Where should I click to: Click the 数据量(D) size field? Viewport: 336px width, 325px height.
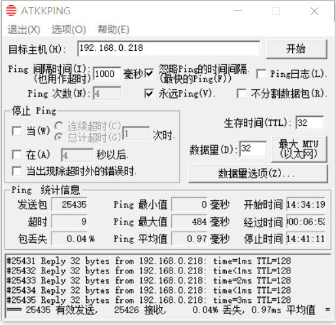tap(253, 149)
